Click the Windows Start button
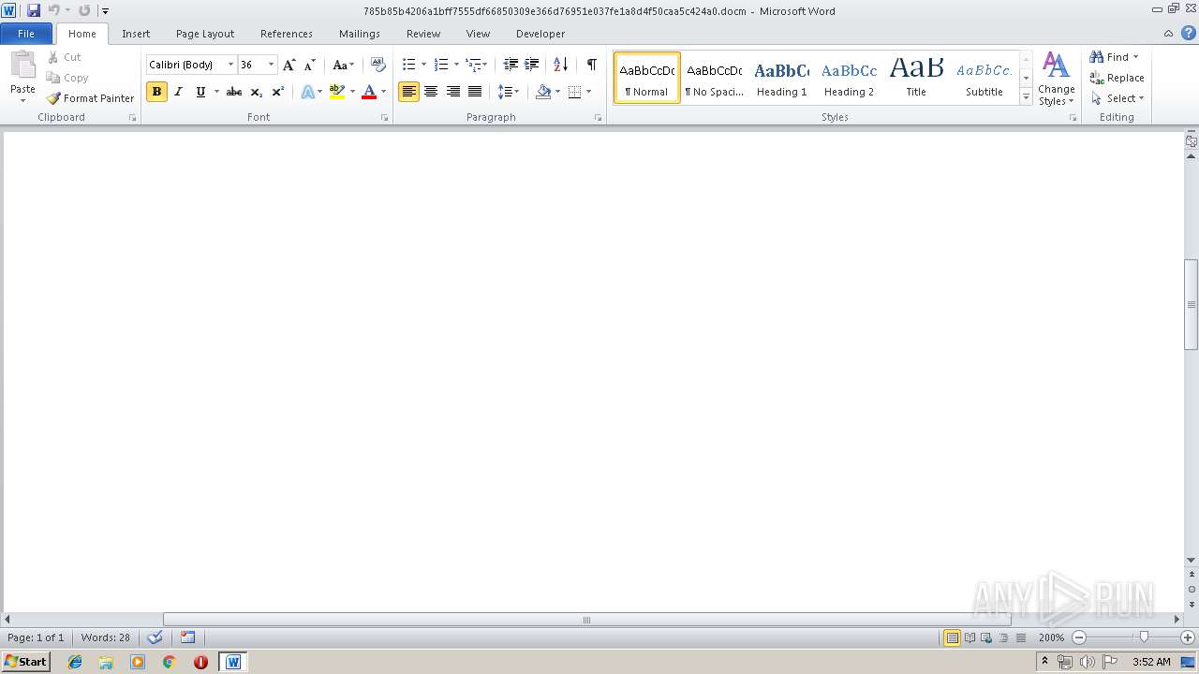1199x674 pixels. pyautogui.click(x=25, y=662)
